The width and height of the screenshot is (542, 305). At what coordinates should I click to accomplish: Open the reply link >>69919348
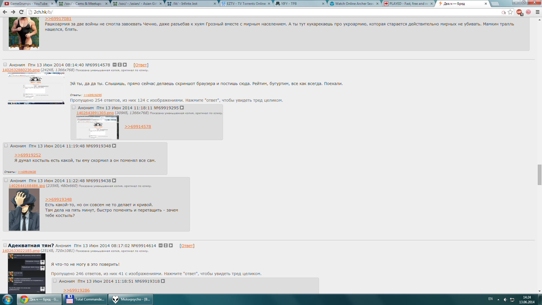[x=58, y=199]
